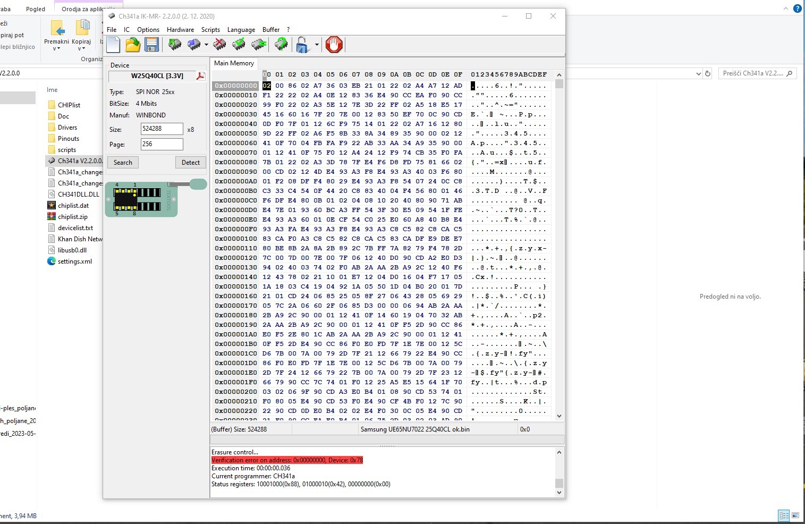Expand the padlock dropdown arrow
805x524 pixels.
click(317, 45)
